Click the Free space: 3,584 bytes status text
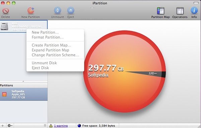Viewport: 201px width, 128px height. coord(98,126)
